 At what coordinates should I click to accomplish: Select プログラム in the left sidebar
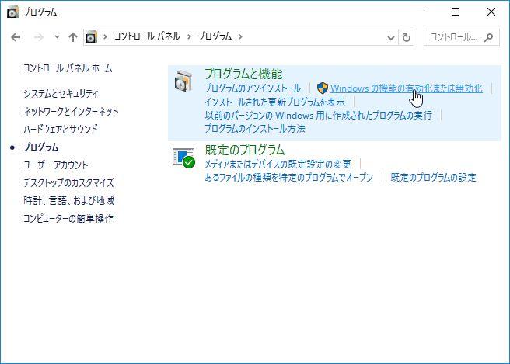(40, 147)
